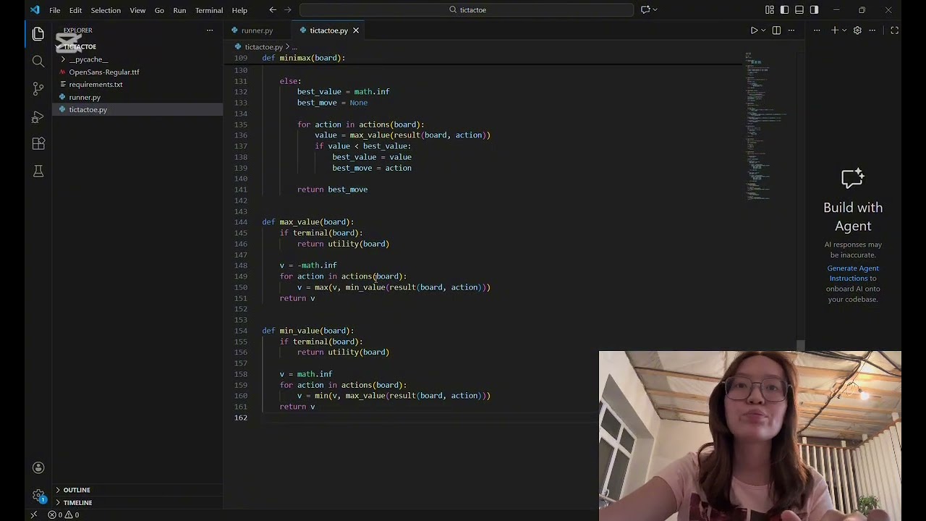Viewport: 926px width, 521px height.
Task: Open Explorer views and more actions
Action: (x=210, y=30)
